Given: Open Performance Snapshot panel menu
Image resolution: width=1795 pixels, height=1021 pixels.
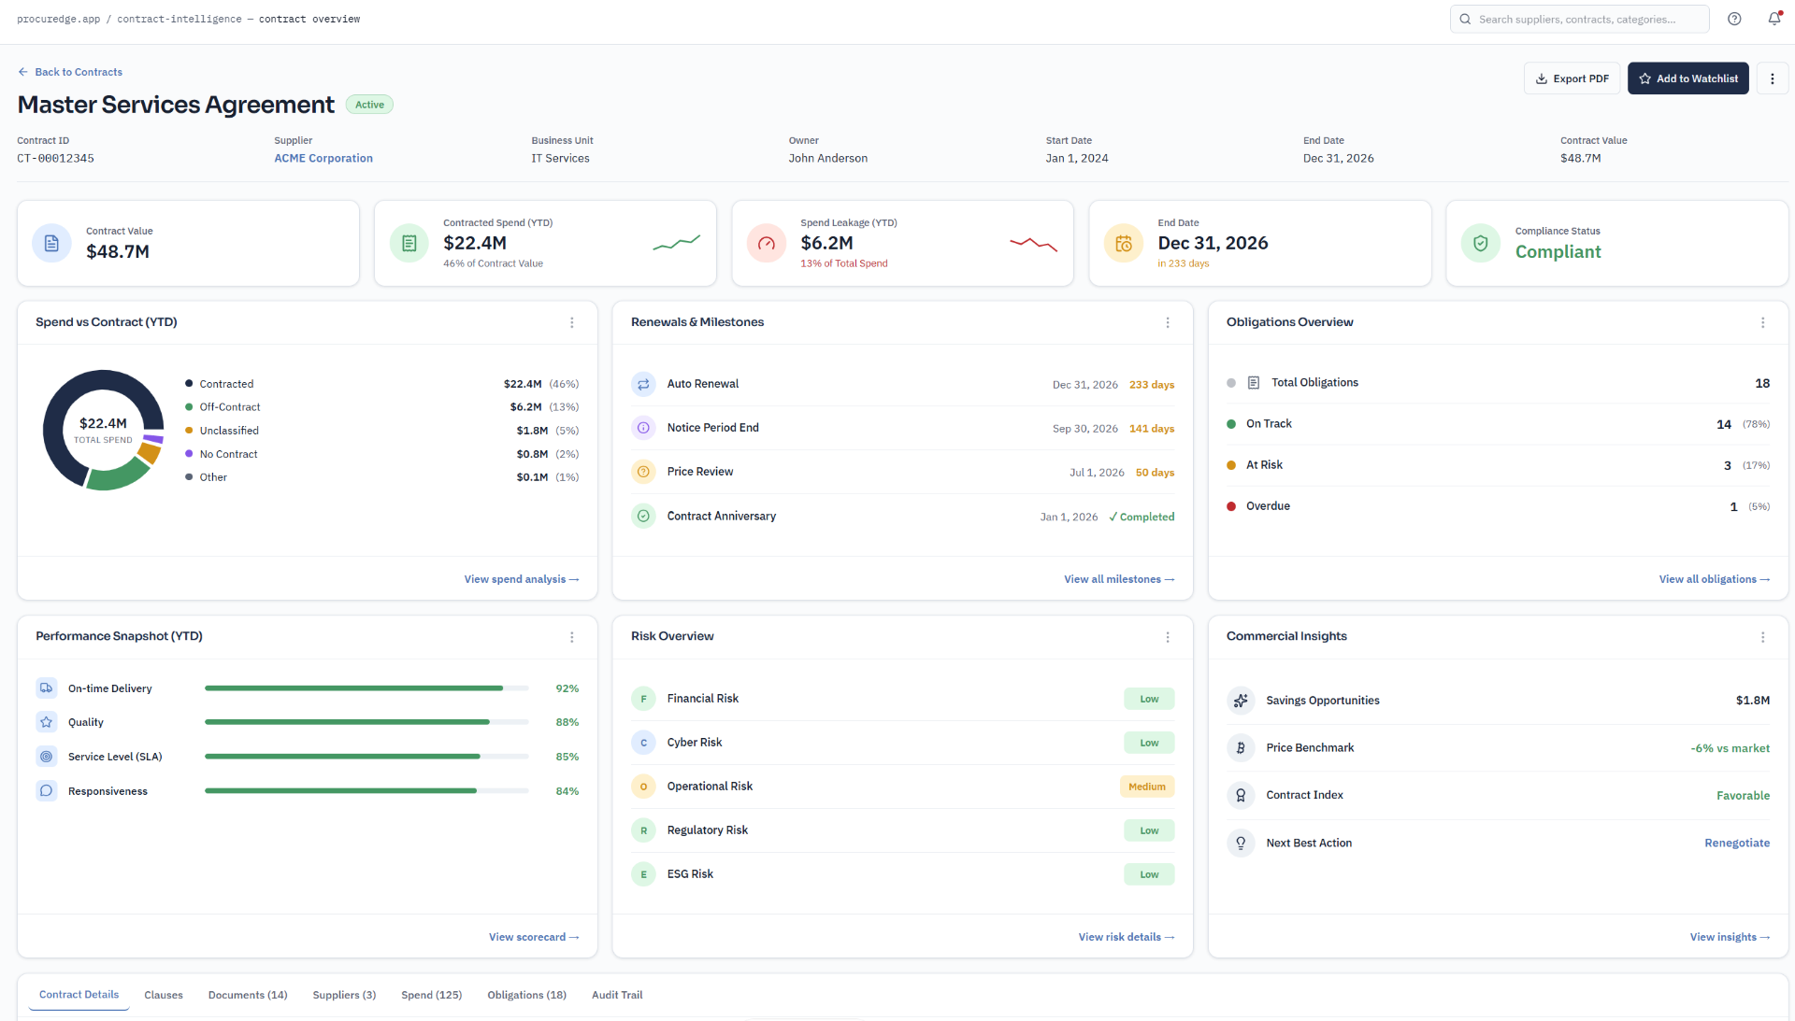Looking at the screenshot, I should tap(572, 637).
